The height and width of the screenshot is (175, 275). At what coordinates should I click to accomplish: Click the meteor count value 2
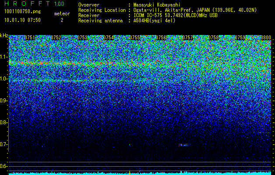[x=62, y=20]
